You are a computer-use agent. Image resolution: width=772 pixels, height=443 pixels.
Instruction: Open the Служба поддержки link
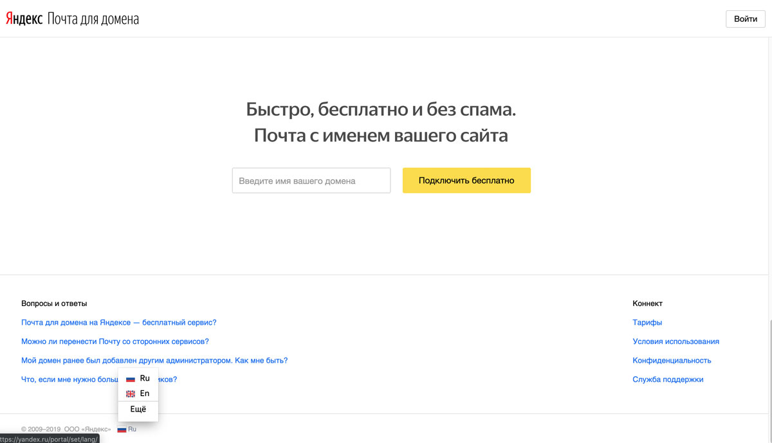point(668,379)
